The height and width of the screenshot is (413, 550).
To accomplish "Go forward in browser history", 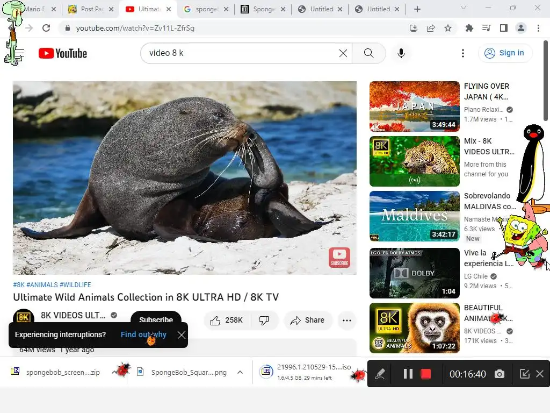I will [29, 28].
